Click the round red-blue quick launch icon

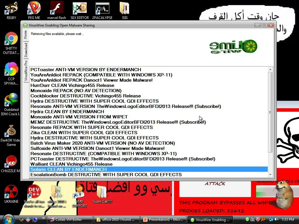[28, 220]
